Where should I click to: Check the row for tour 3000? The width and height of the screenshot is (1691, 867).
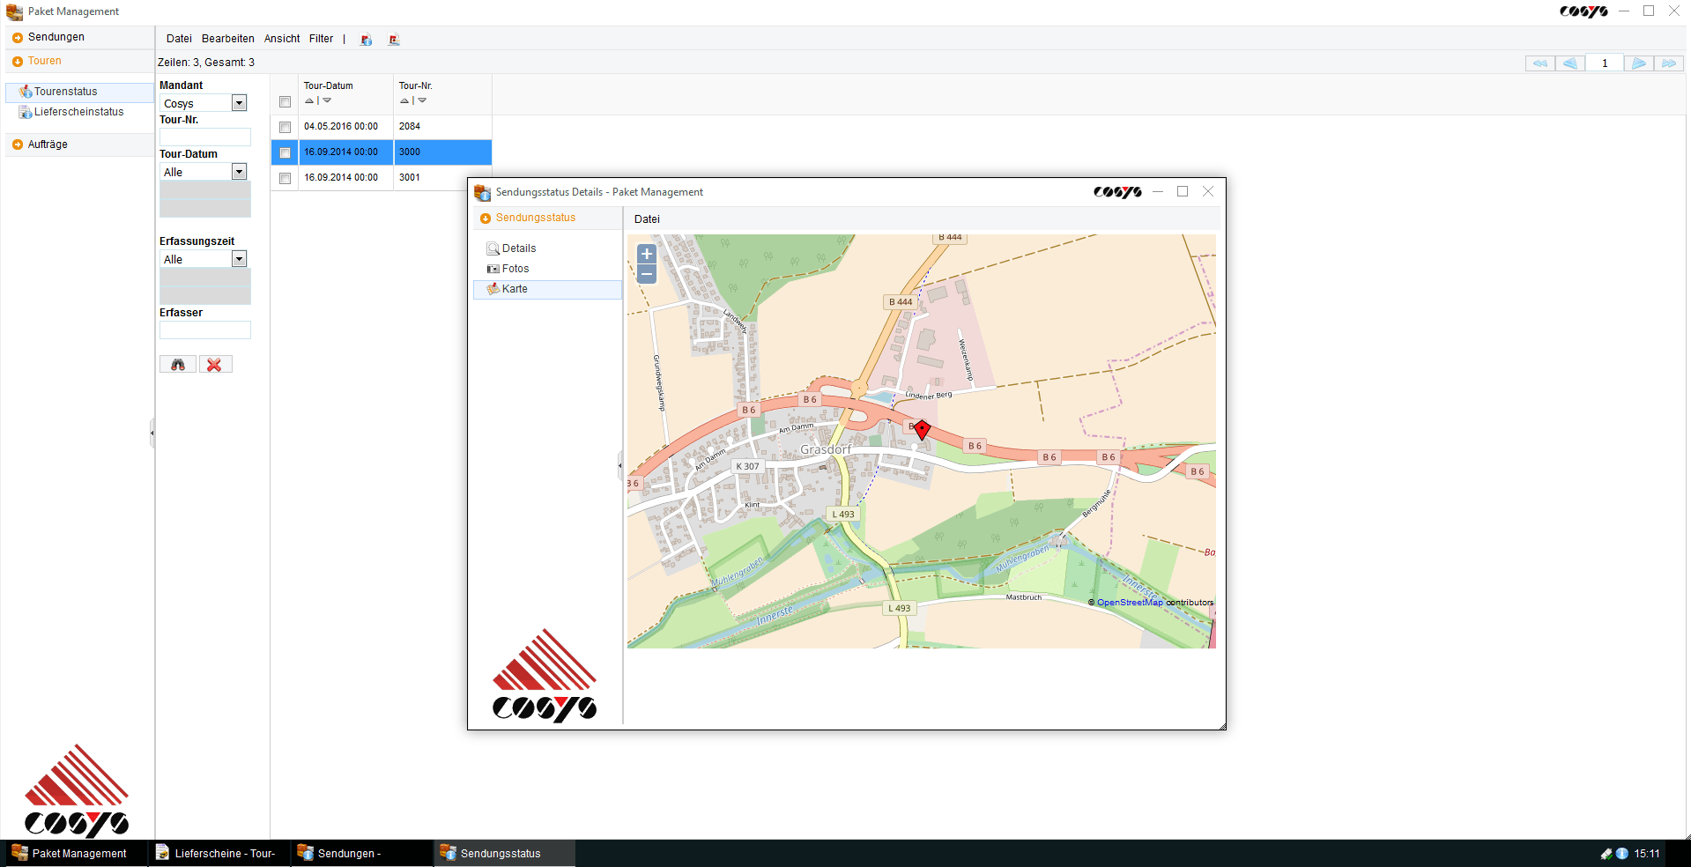pyautogui.click(x=285, y=153)
